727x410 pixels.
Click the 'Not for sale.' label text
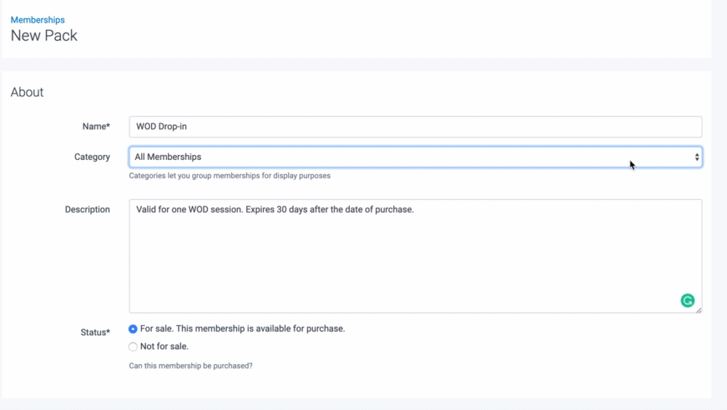tap(164, 347)
